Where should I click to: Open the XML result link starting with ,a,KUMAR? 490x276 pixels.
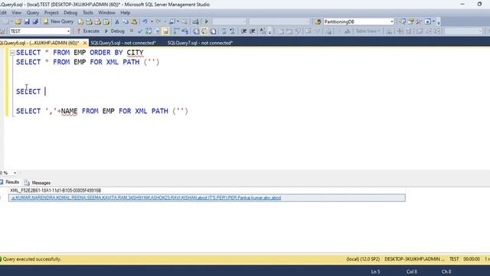[146, 198]
